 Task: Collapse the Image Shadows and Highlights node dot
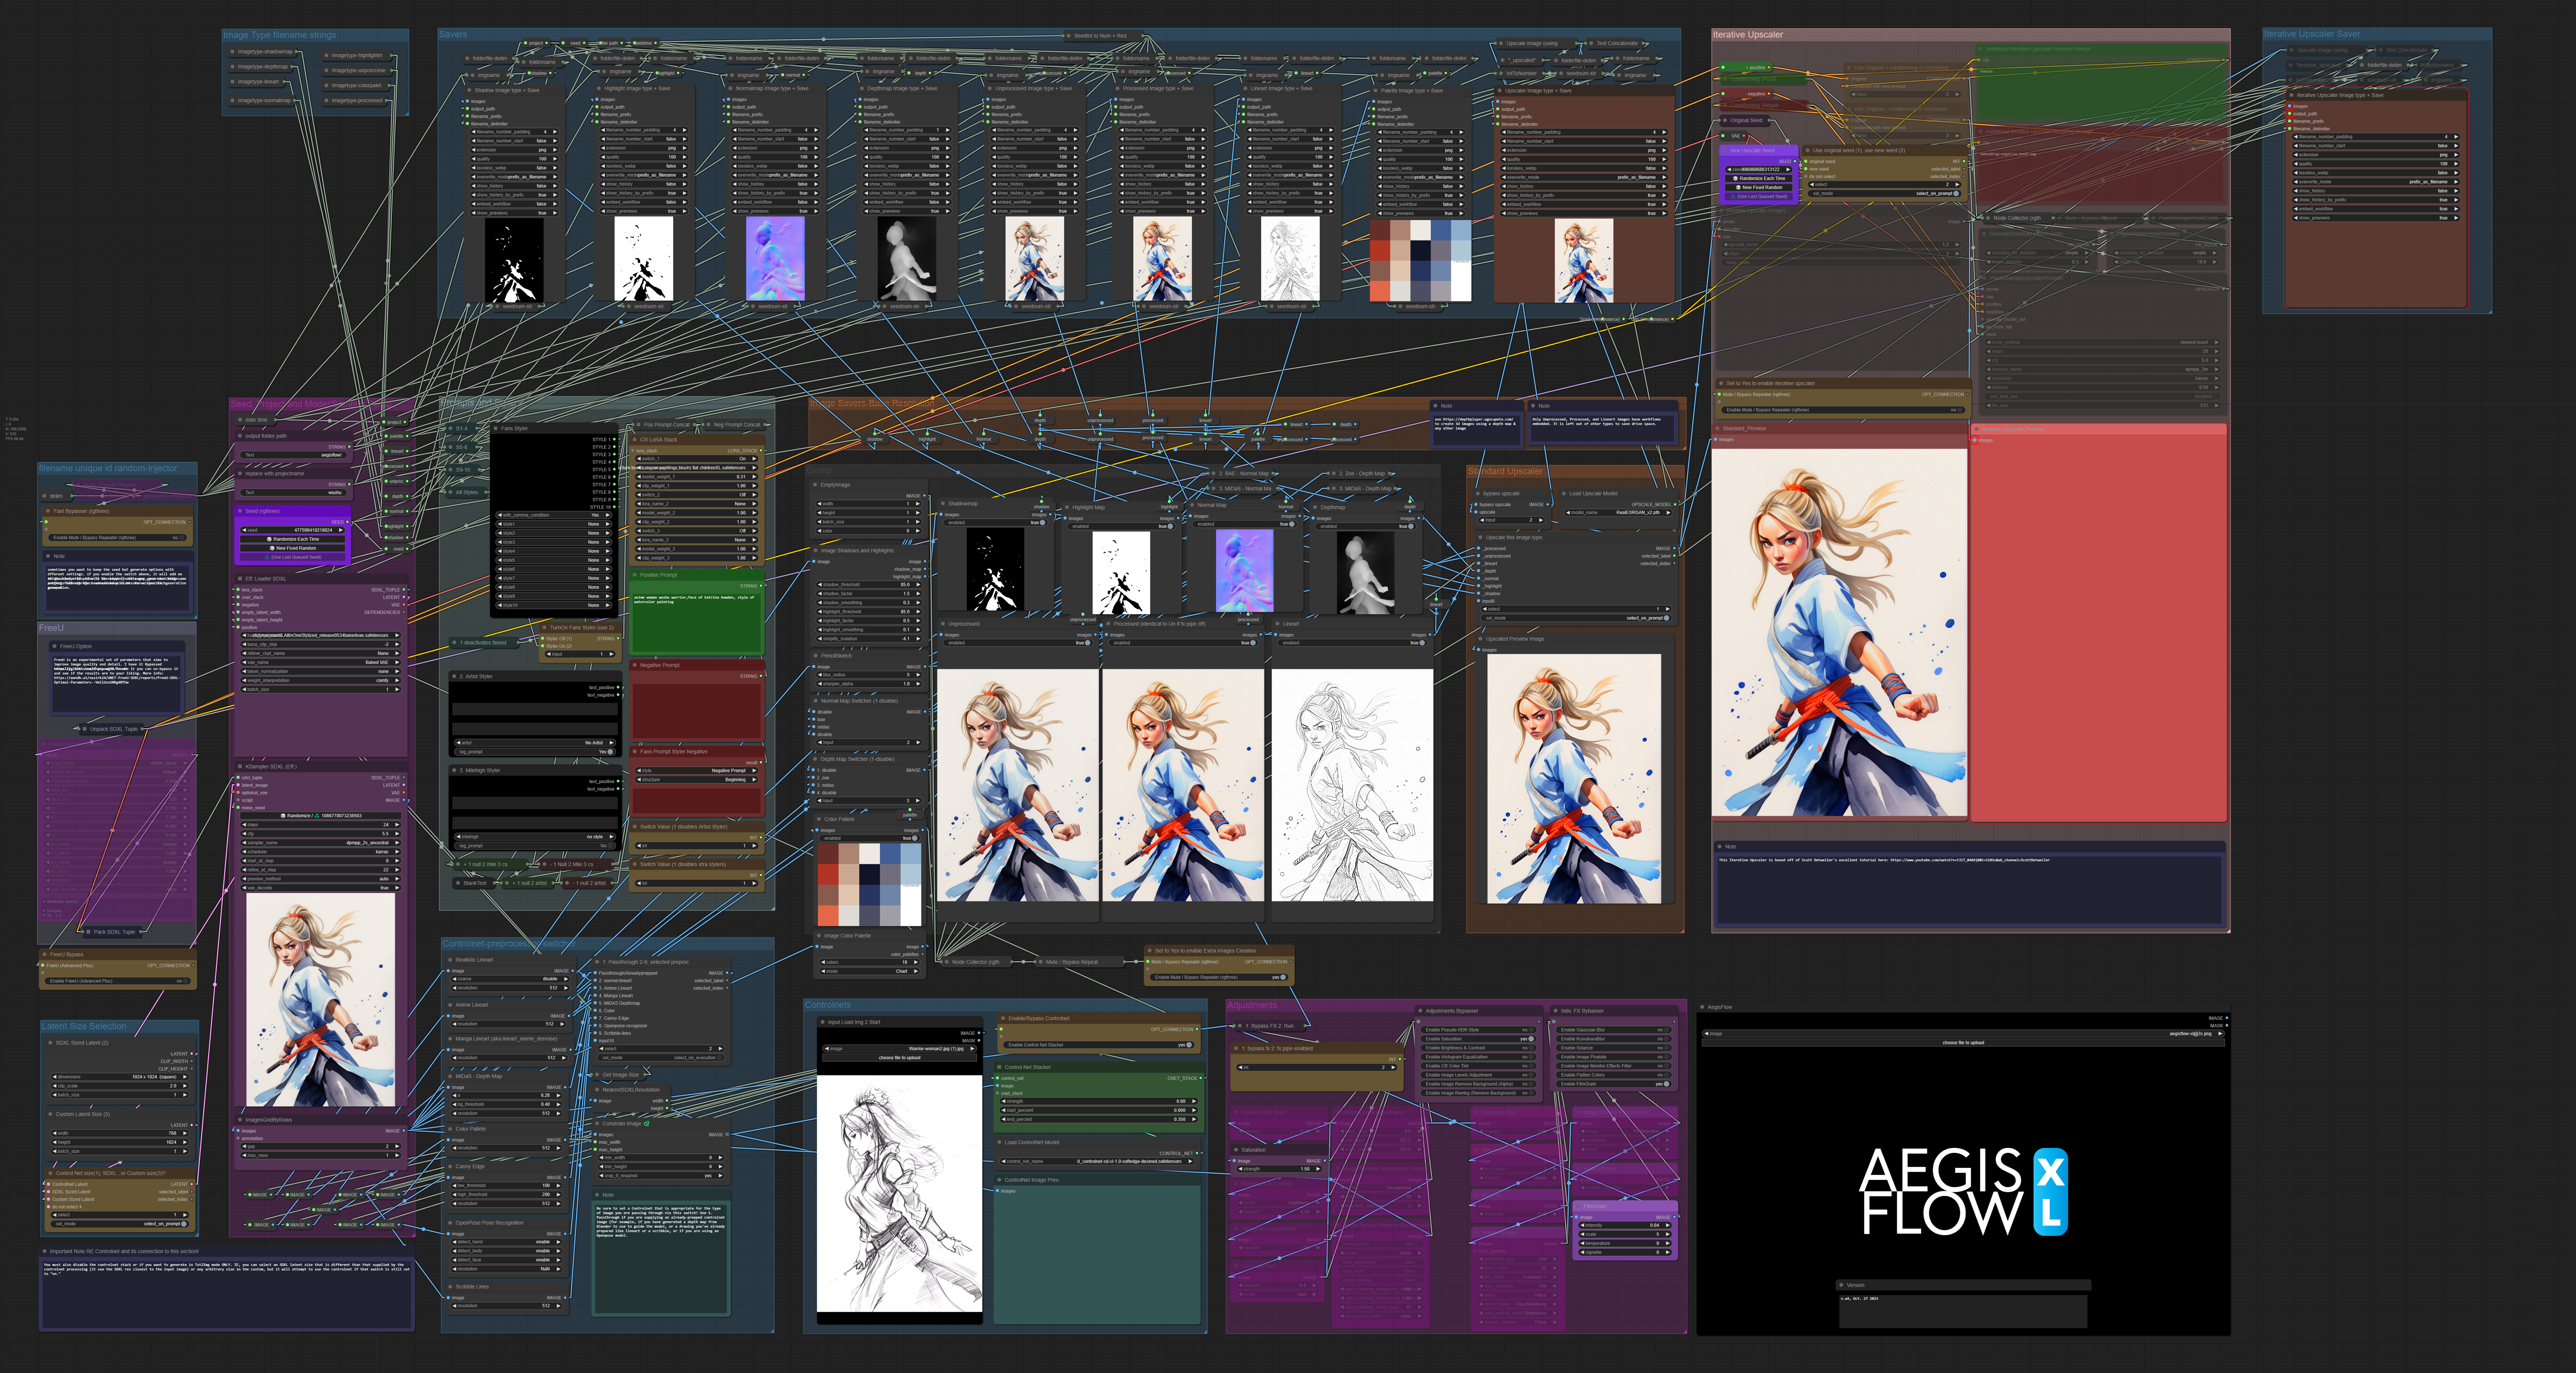pyautogui.click(x=816, y=550)
